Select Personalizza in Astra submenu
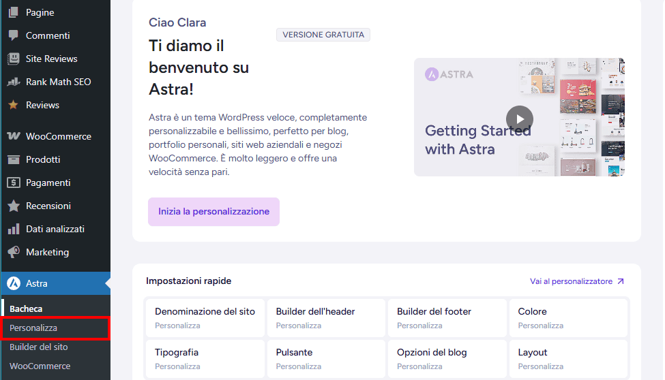The height and width of the screenshot is (380, 665). pyautogui.click(x=55, y=328)
